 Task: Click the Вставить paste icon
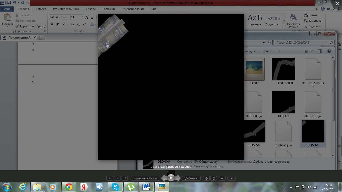coord(7,17)
